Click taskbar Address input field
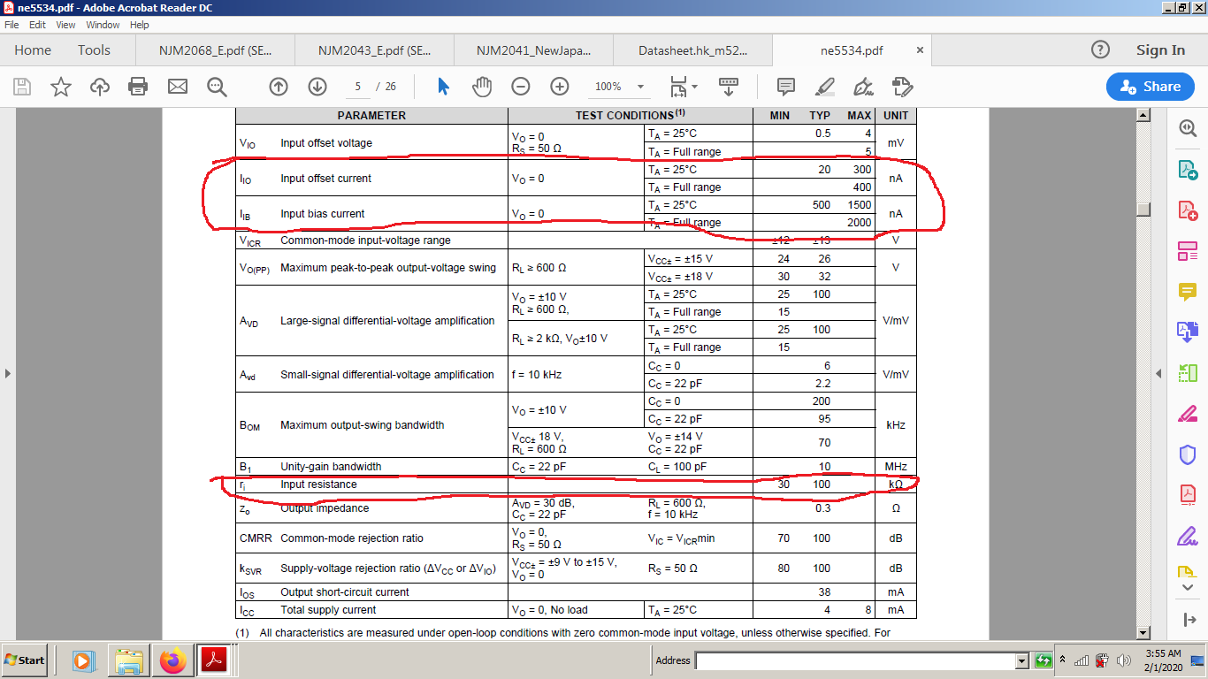The image size is (1208, 679). (x=855, y=660)
